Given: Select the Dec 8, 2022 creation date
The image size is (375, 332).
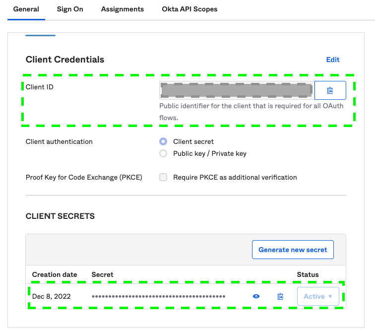Looking at the screenshot, I should (x=52, y=296).
